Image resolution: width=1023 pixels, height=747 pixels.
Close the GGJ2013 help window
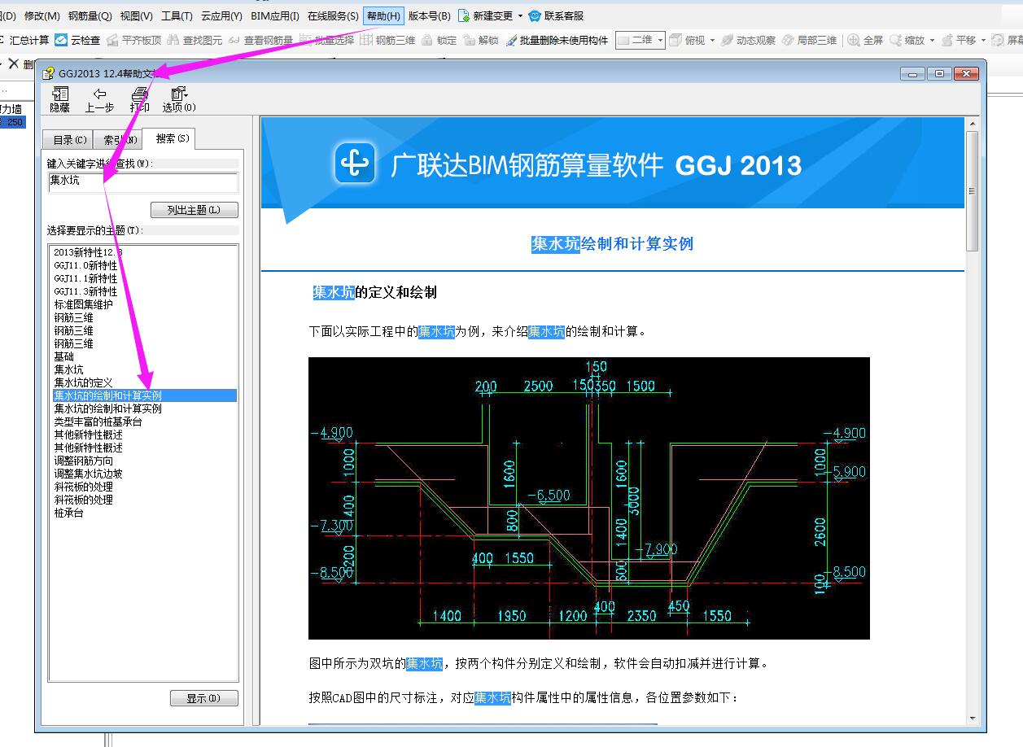pyautogui.click(x=967, y=73)
